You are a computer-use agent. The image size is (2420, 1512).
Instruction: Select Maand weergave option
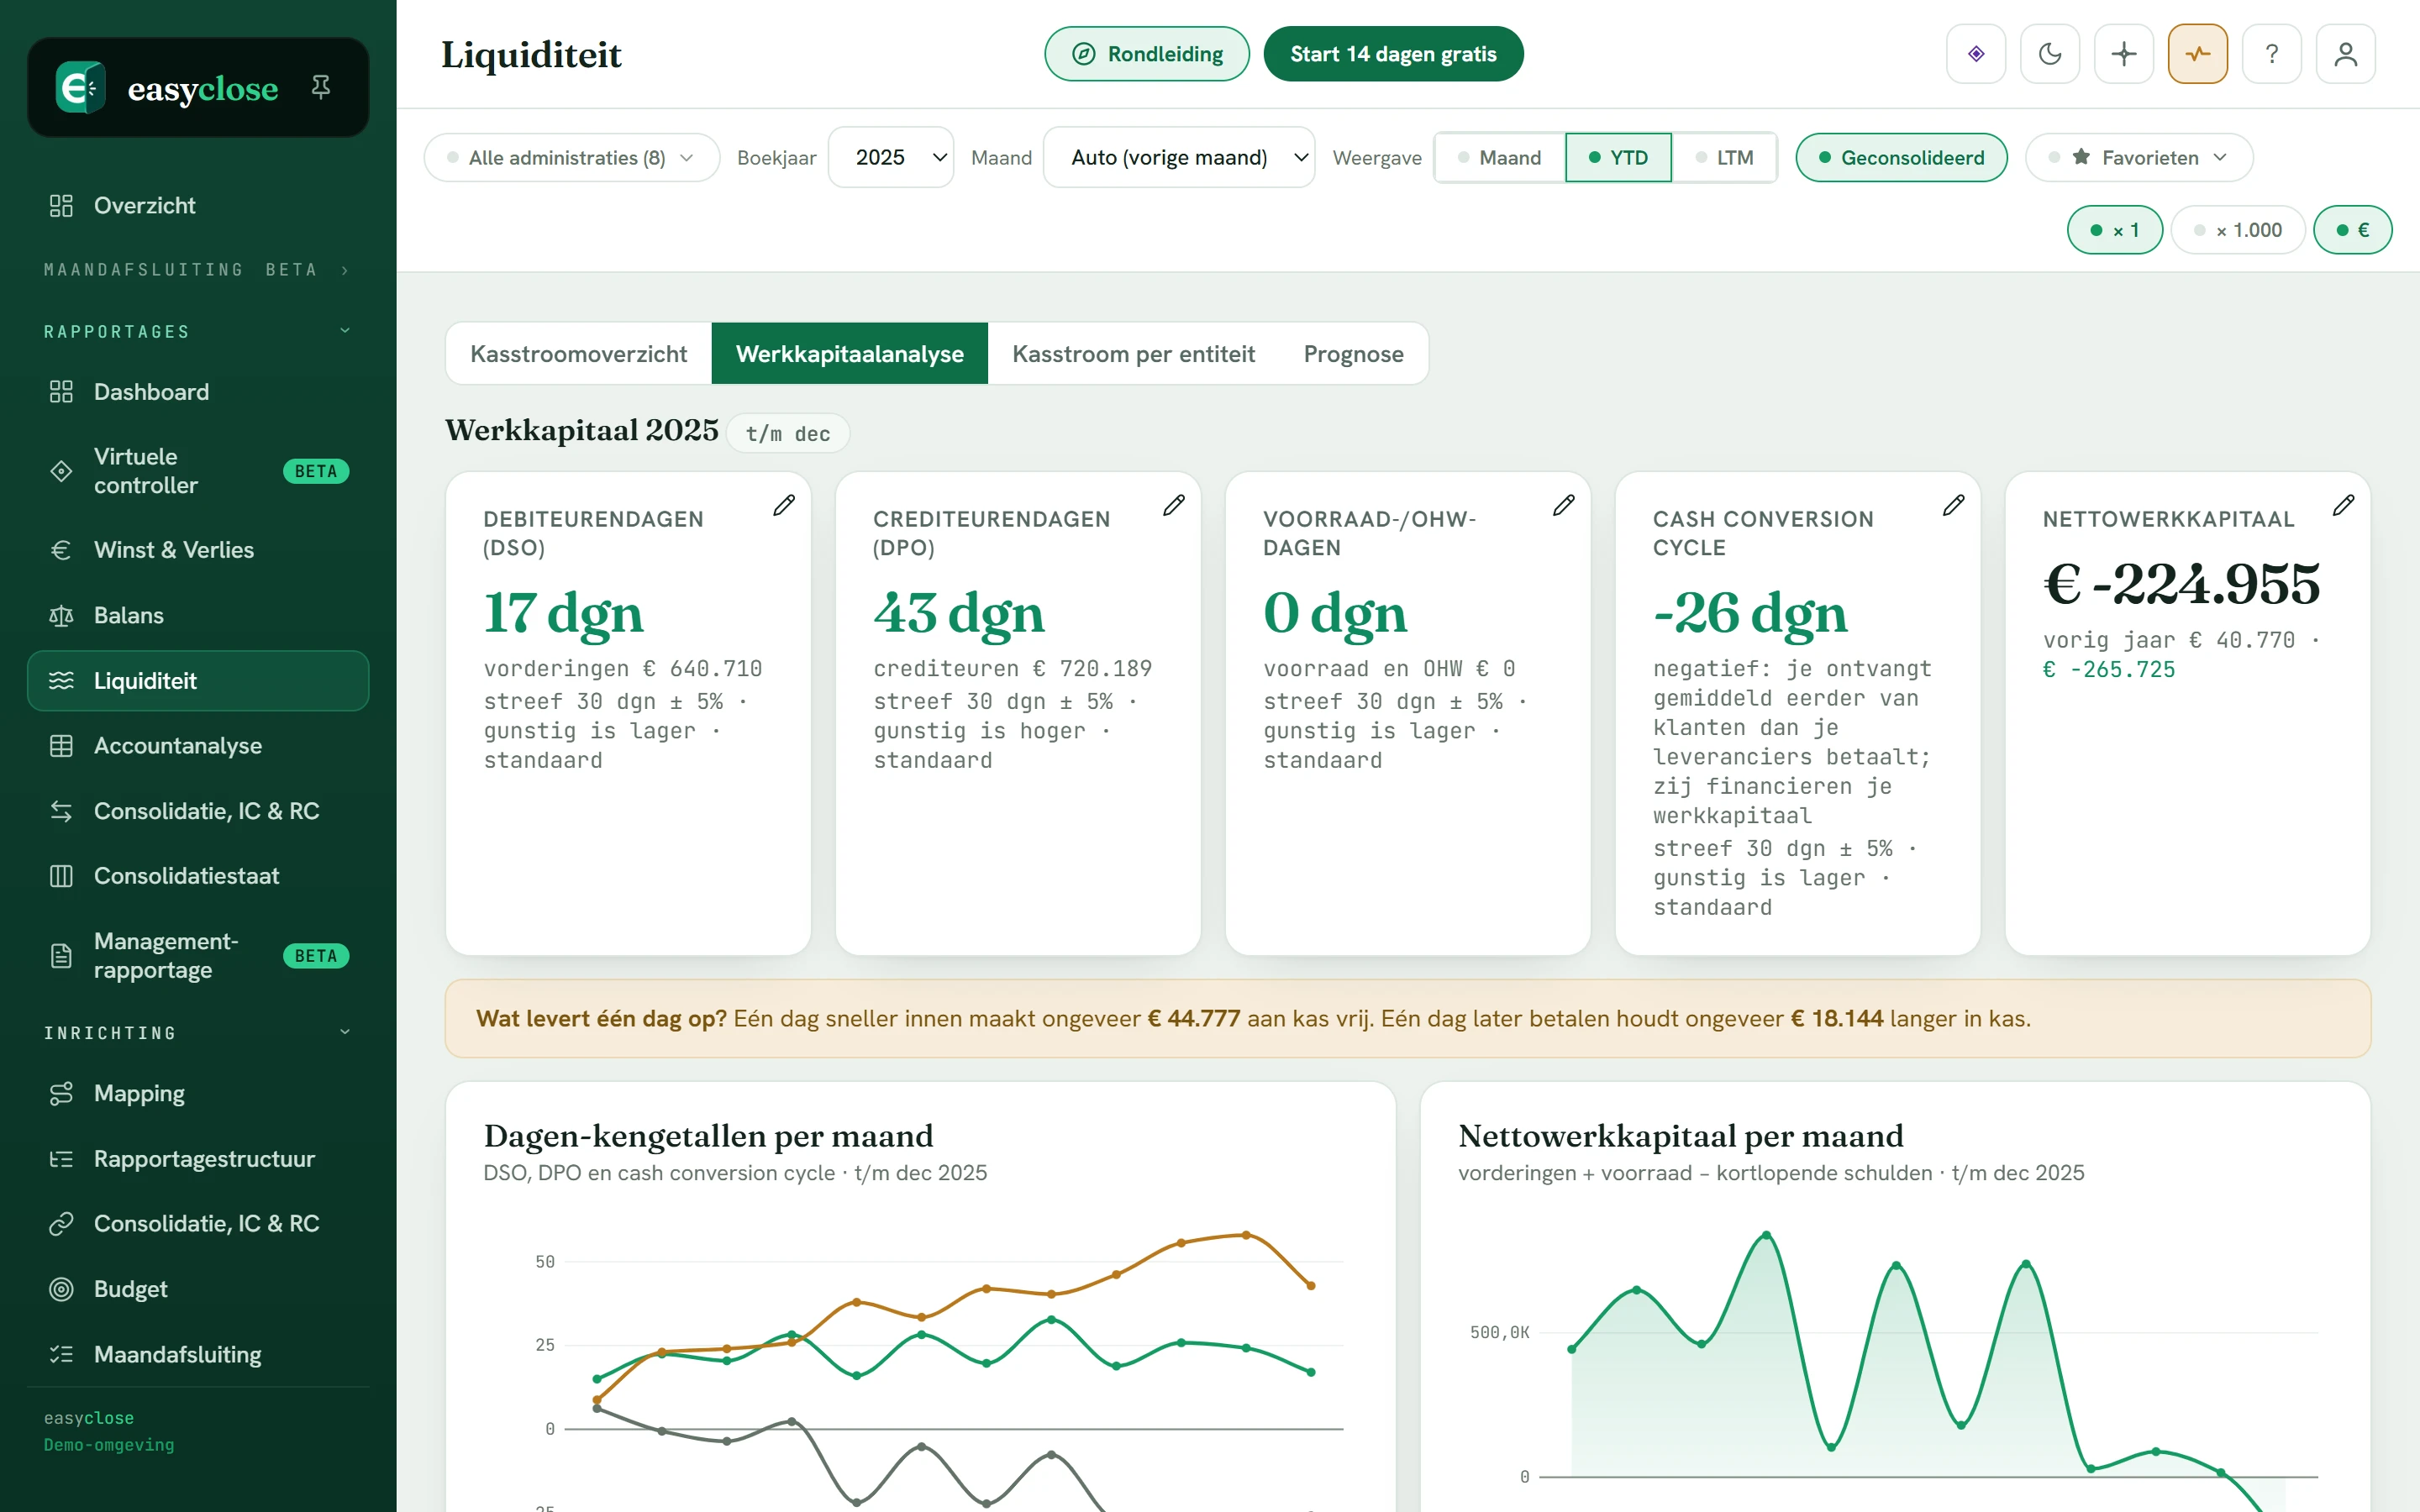[1500, 158]
